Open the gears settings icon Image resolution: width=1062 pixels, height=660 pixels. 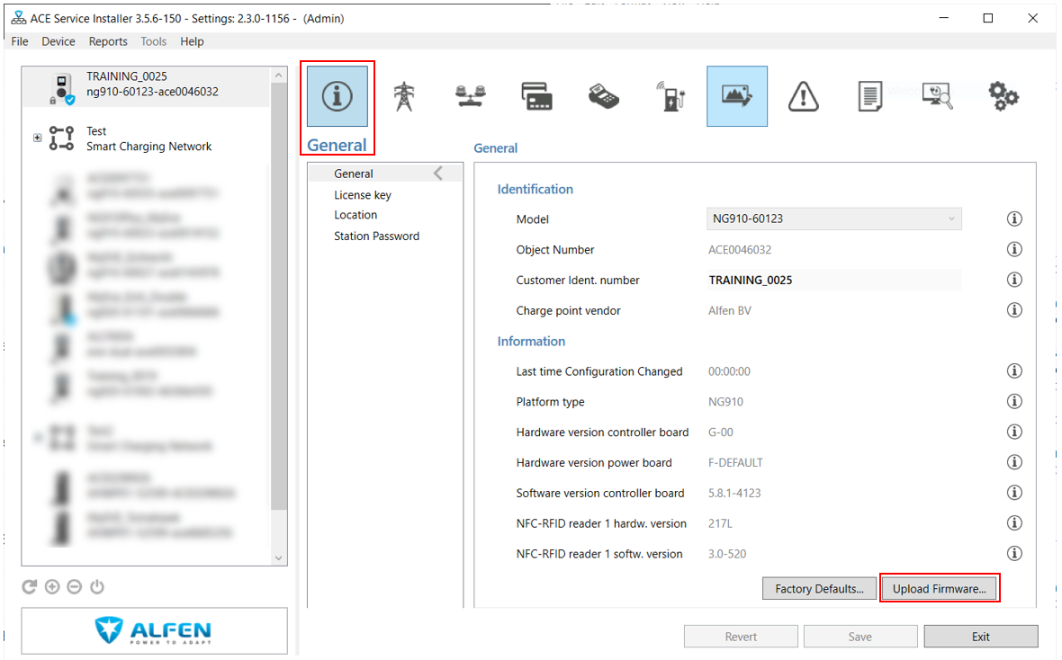point(1003,96)
